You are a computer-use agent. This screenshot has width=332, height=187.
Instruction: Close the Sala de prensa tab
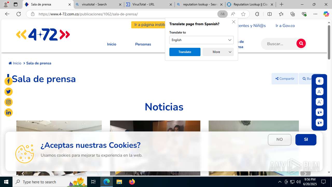pyautogui.click(x=70, y=4)
